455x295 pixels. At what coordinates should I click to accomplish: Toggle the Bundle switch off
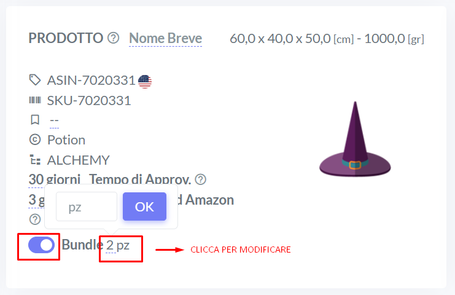pos(41,245)
